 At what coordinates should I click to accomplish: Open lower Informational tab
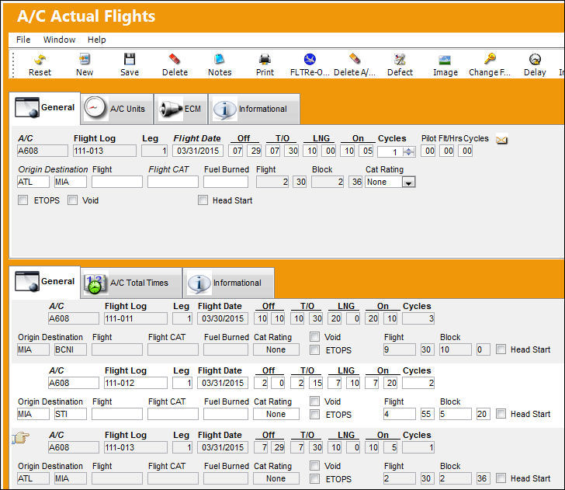(228, 283)
